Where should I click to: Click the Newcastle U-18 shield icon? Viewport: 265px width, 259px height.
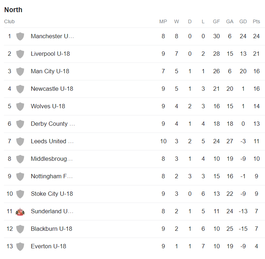(x=20, y=89)
